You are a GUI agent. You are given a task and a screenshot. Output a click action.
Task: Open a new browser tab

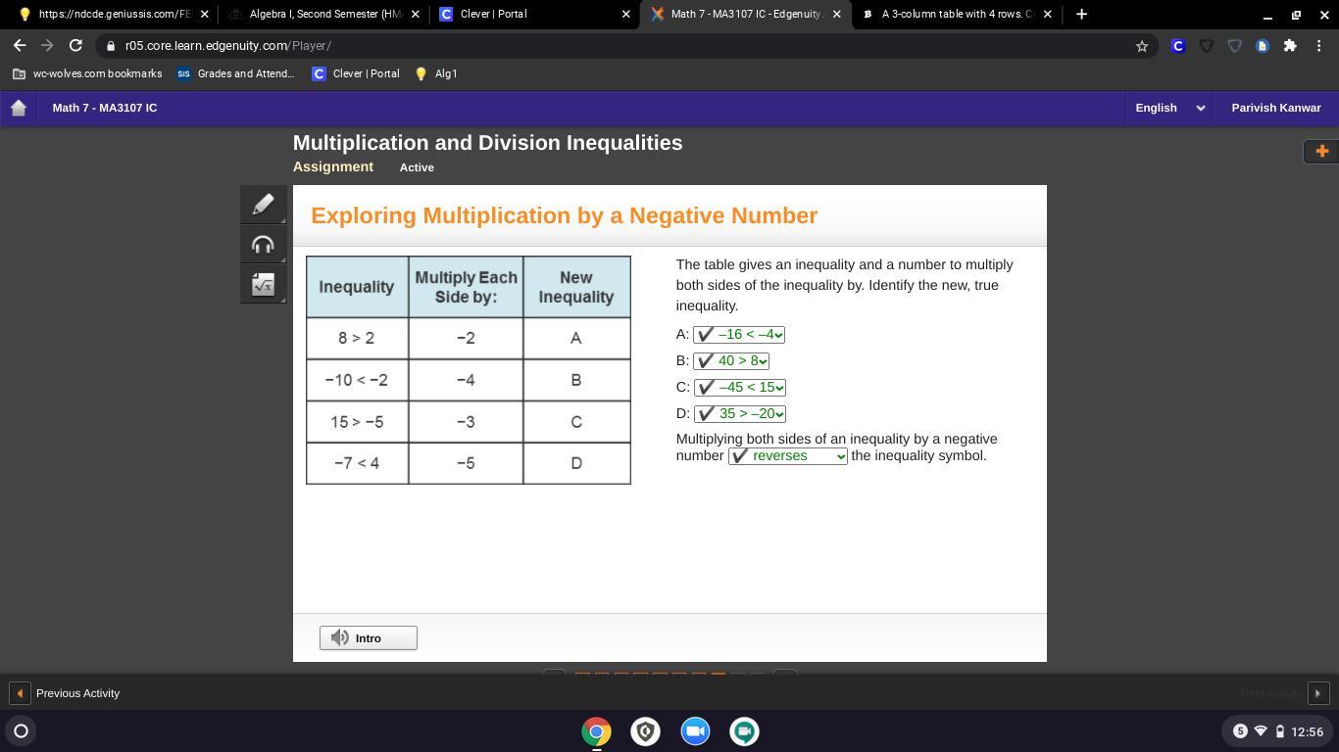[1081, 14]
